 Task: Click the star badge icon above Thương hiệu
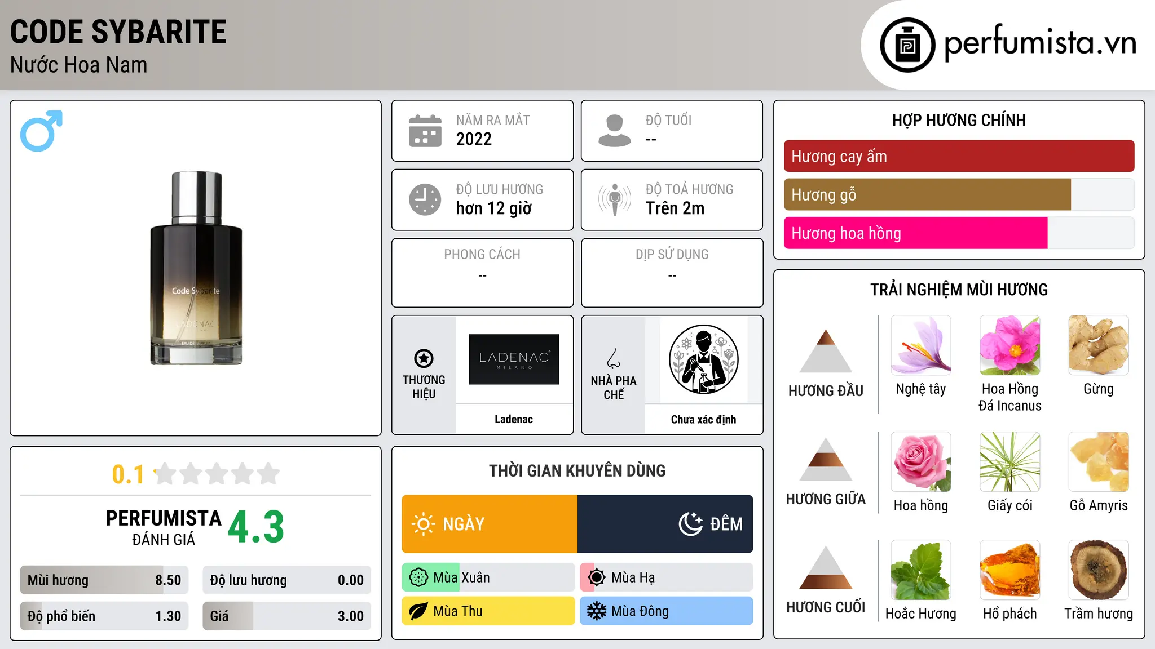coord(424,358)
